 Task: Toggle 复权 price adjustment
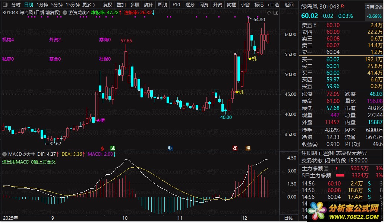click(107, 5)
